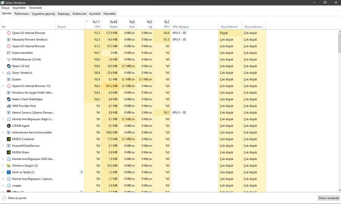
Task: Click Daha az ayrıntı to collapse view
Action: coord(14,198)
